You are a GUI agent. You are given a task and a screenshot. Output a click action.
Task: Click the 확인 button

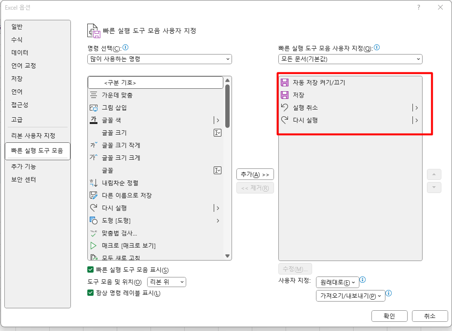[x=389, y=316]
